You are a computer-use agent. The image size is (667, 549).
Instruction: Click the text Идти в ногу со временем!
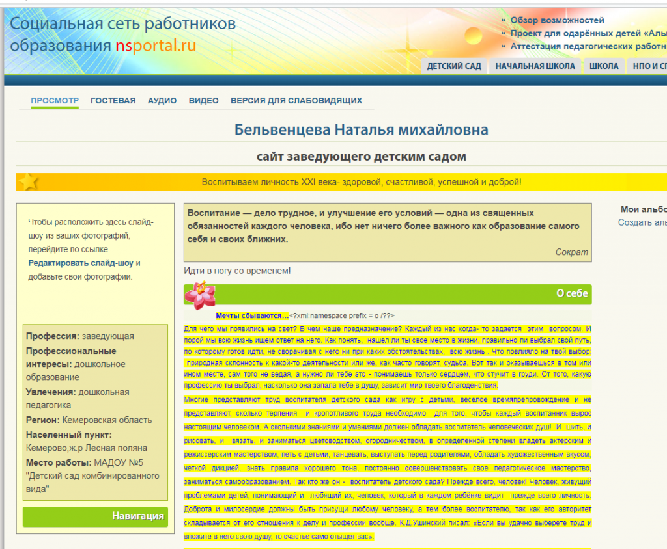pyautogui.click(x=237, y=271)
